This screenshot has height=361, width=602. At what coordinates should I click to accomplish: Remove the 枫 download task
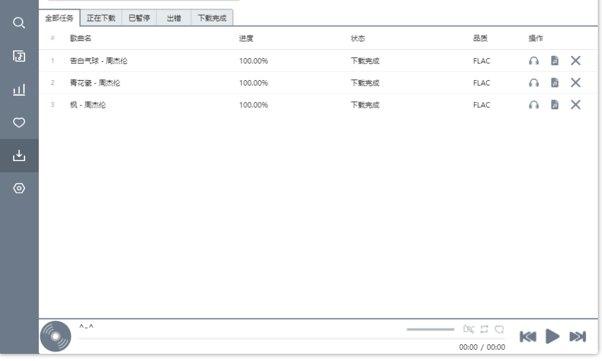pyautogui.click(x=576, y=105)
